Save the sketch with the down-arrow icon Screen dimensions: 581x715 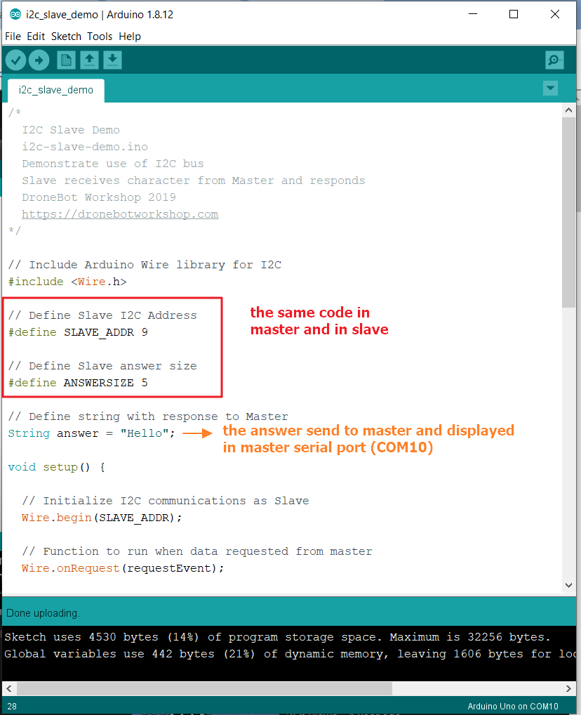(x=112, y=60)
